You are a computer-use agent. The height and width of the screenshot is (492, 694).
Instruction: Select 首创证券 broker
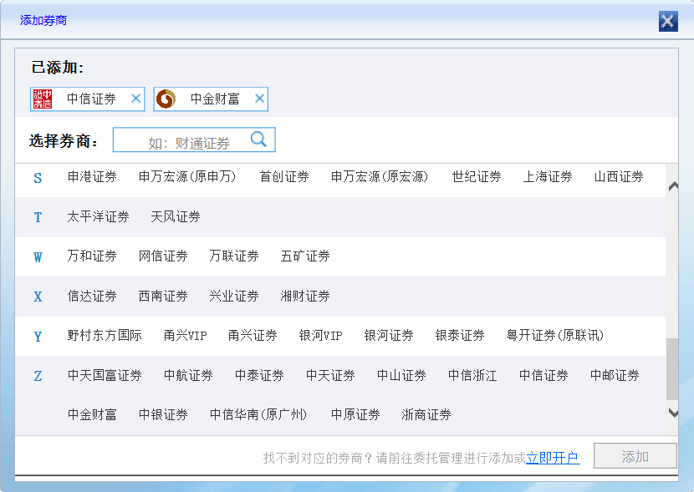pyautogui.click(x=284, y=177)
